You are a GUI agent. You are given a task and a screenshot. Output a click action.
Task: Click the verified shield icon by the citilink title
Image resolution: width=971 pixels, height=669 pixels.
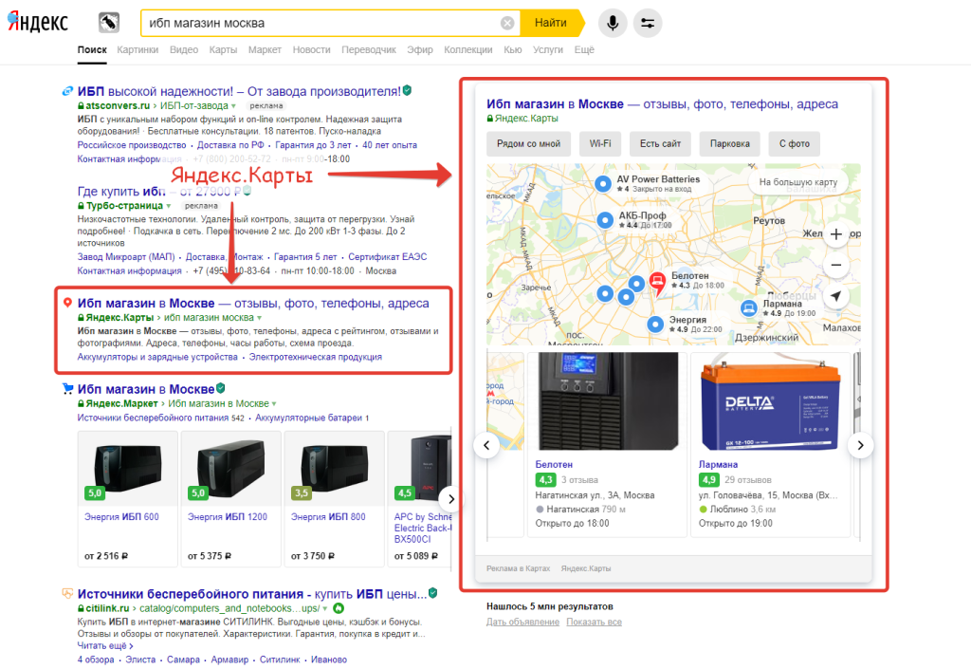[x=432, y=593]
